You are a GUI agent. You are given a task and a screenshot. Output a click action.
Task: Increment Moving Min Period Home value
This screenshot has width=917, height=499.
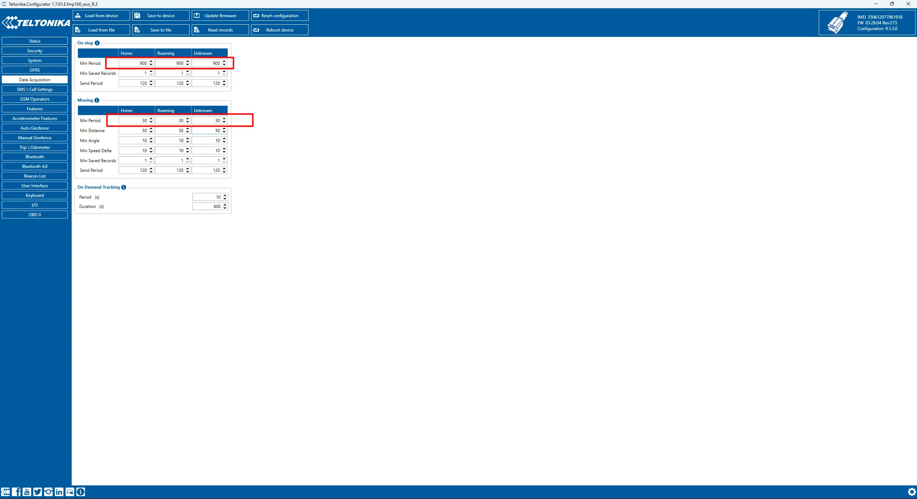point(151,118)
